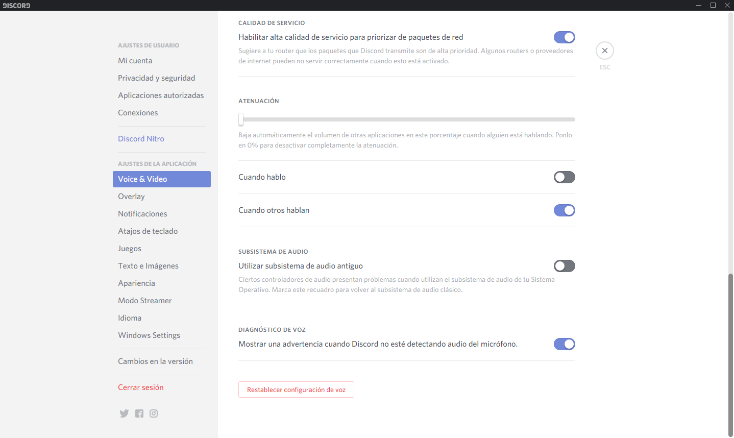Minimize the Discord window
The height and width of the screenshot is (438, 734).
(699, 5)
